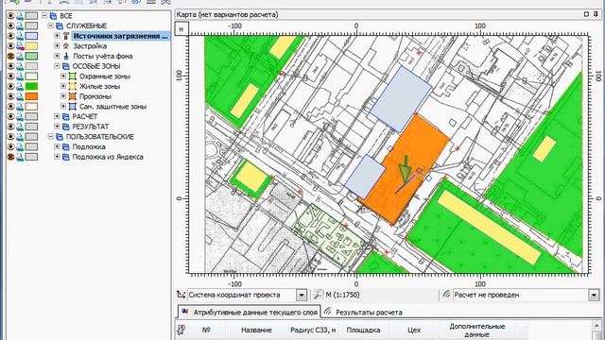Hide the Застройка layer via eye icon
Viewport: 605px width, 340px height.
(10, 46)
